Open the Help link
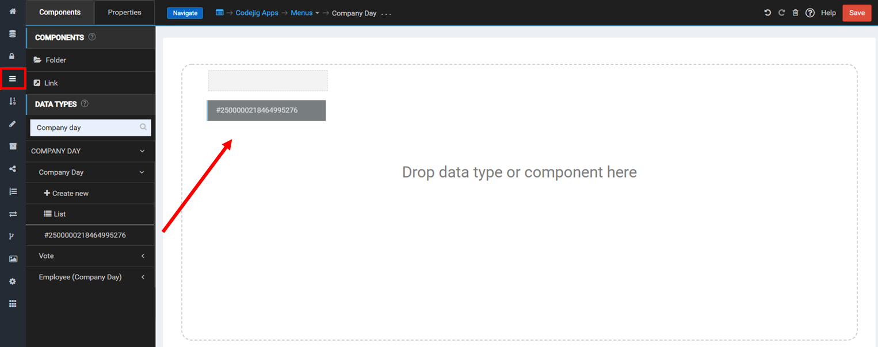Viewport: 878px width, 347px height. (x=829, y=13)
